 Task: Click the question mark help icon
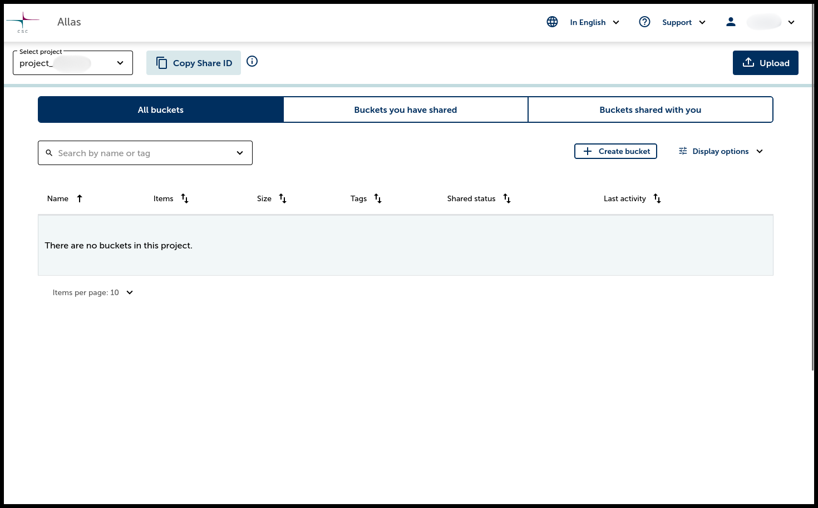click(x=644, y=22)
